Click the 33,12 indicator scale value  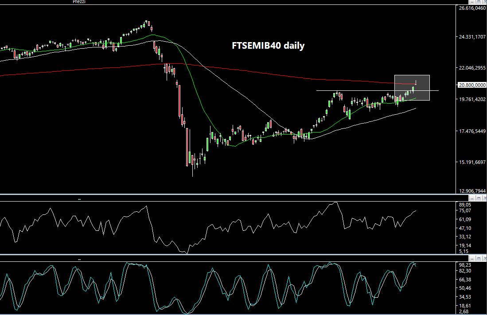click(x=465, y=237)
